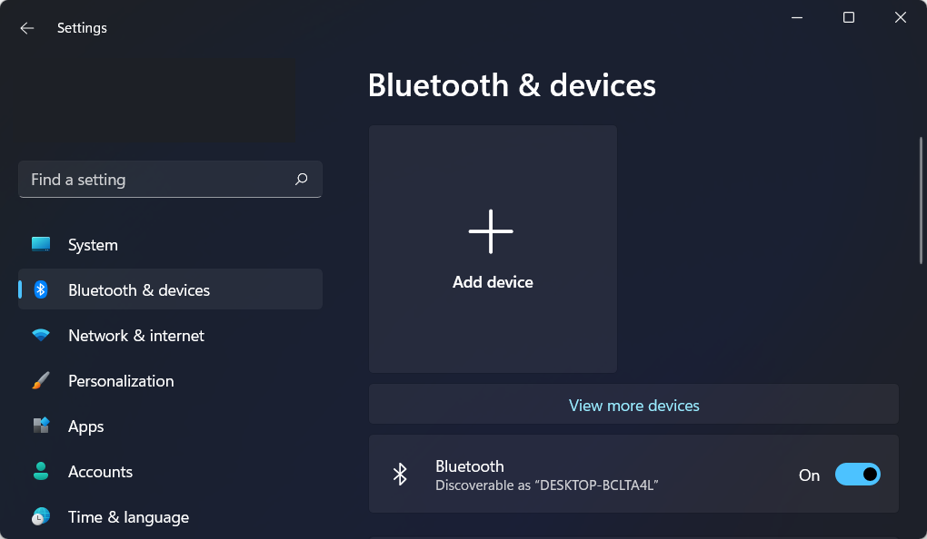Click the View more devices link
927x539 pixels.
[633, 405]
